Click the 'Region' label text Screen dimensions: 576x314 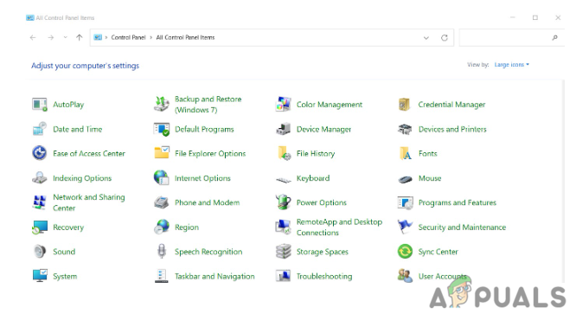(x=187, y=227)
